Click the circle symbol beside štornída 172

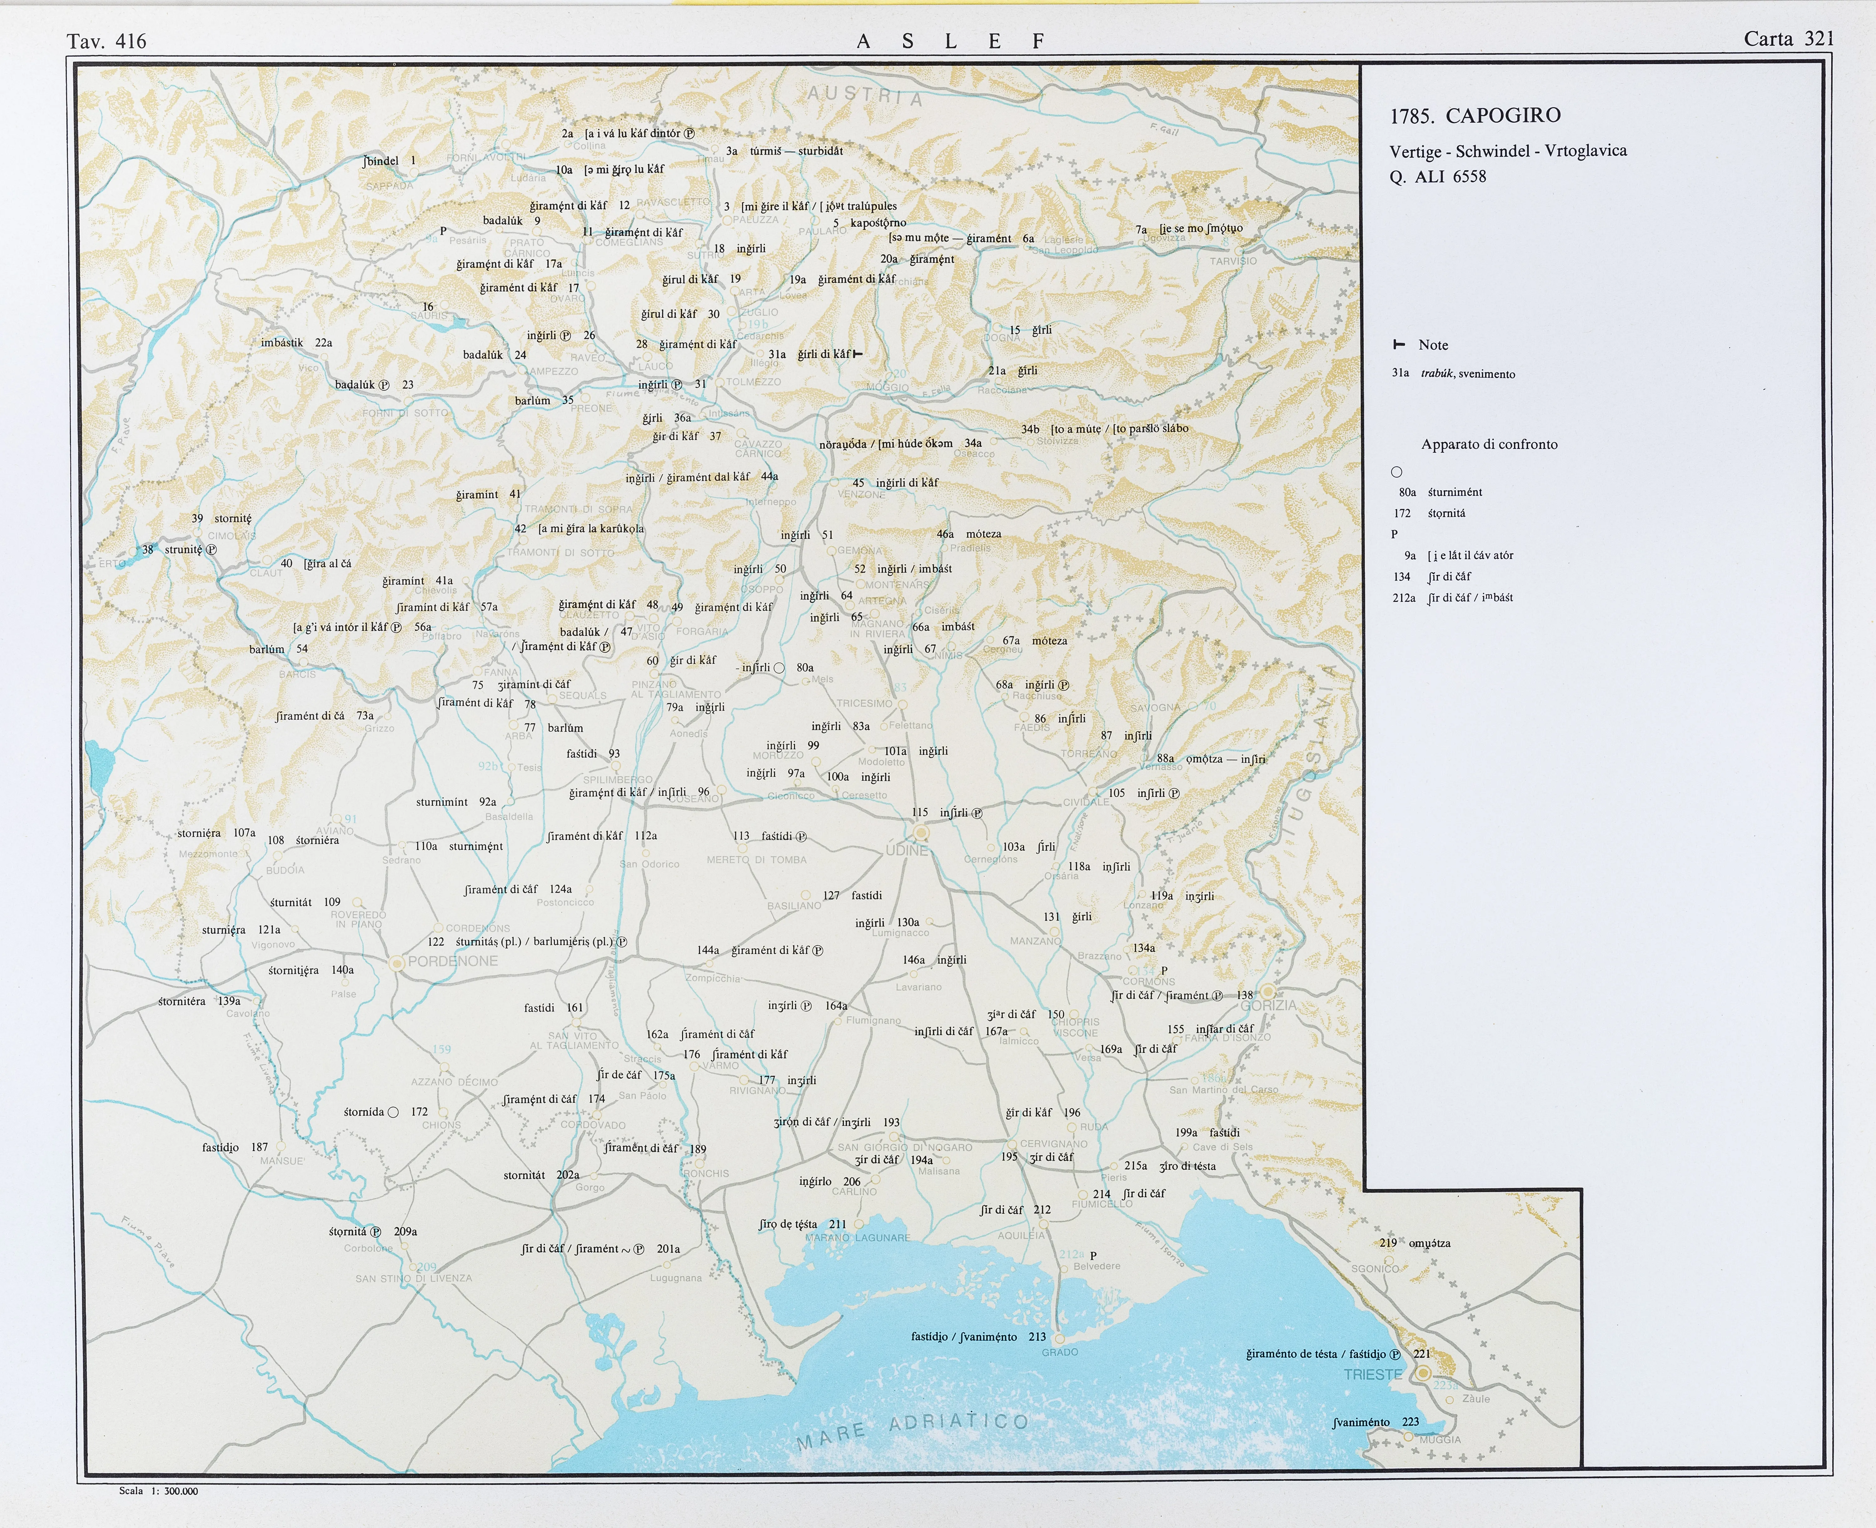393,1113
